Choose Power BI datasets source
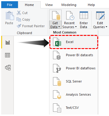This screenshot has width=109, height=116. pos(74,55)
